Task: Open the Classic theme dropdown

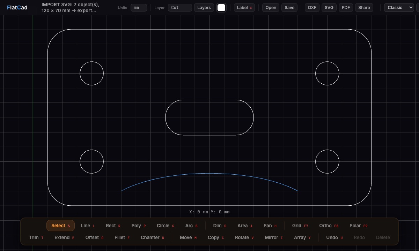Action: click(x=399, y=8)
